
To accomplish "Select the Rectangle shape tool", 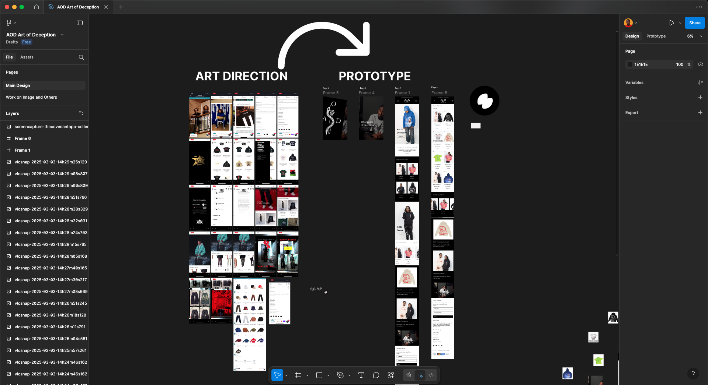I will tap(319, 375).
